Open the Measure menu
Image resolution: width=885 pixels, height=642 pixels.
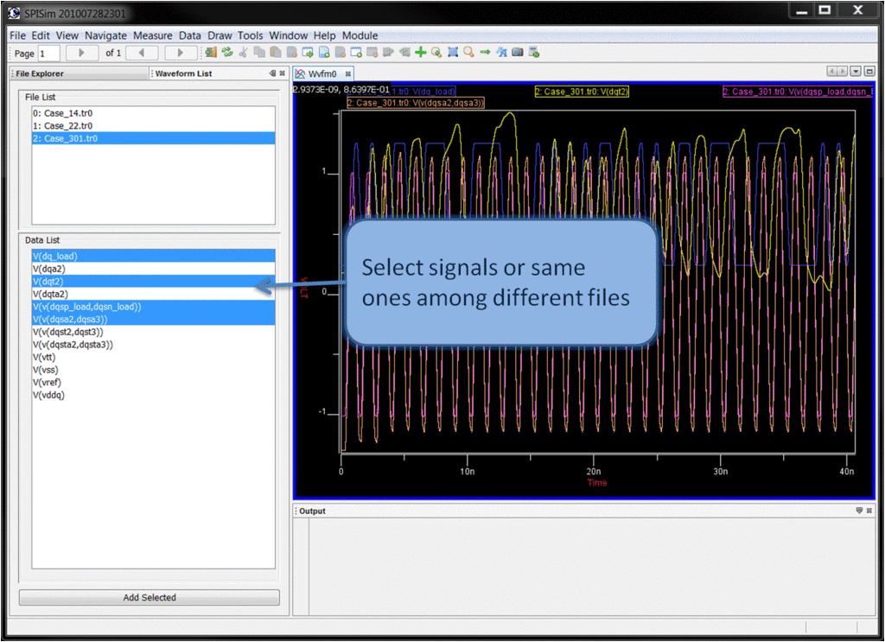point(152,35)
